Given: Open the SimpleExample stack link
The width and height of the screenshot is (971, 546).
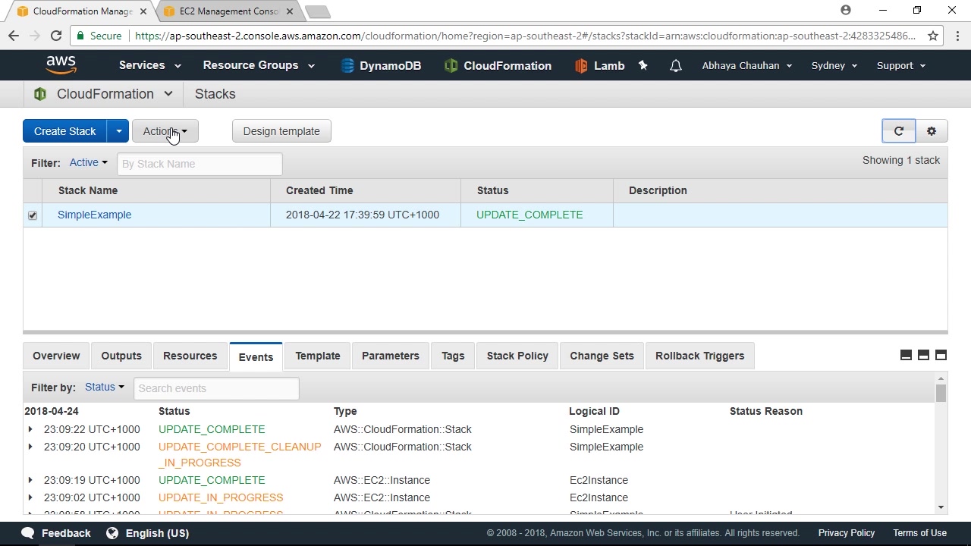Looking at the screenshot, I should click(95, 215).
